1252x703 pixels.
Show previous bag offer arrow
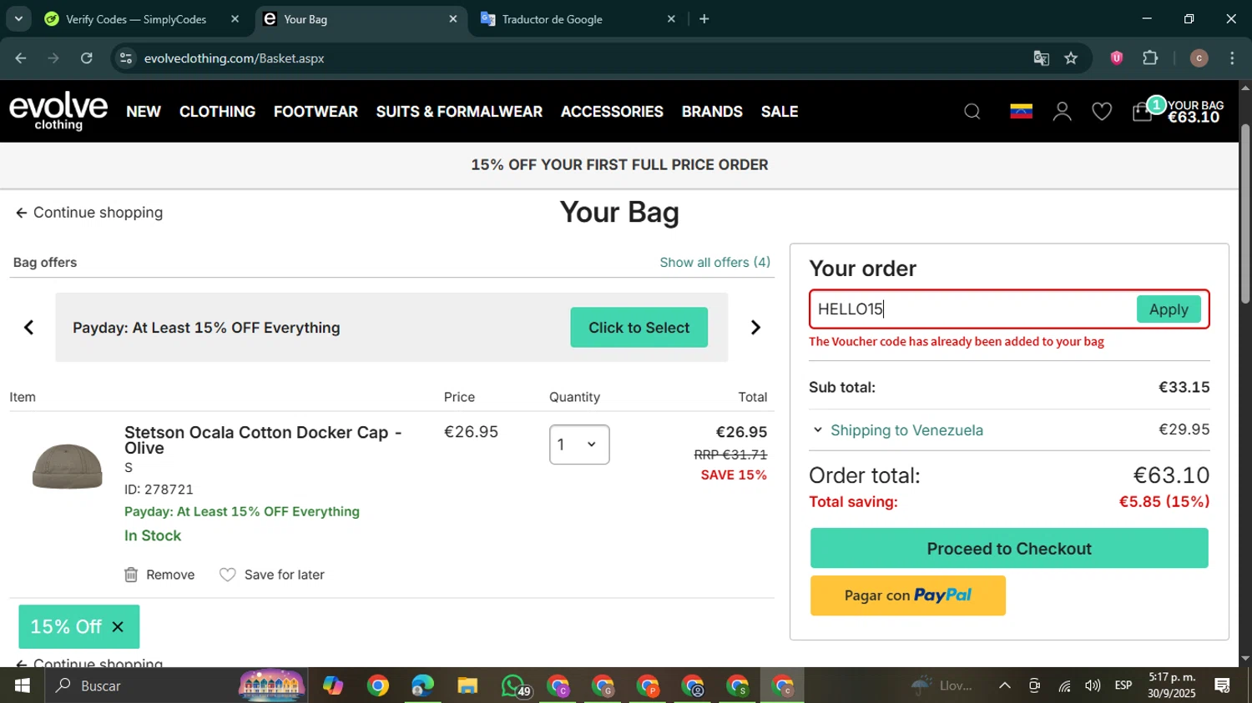[x=28, y=328]
